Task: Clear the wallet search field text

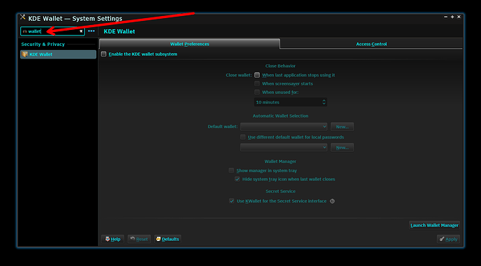Action: (x=81, y=31)
